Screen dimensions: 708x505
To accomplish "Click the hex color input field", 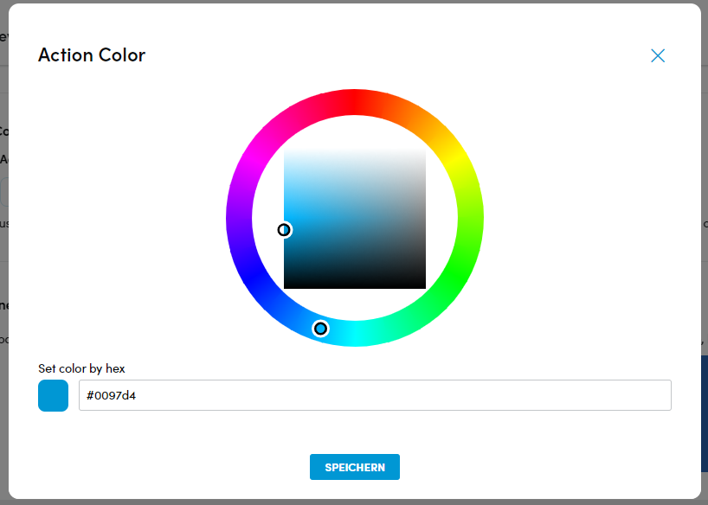I will pyautogui.click(x=375, y=395).
